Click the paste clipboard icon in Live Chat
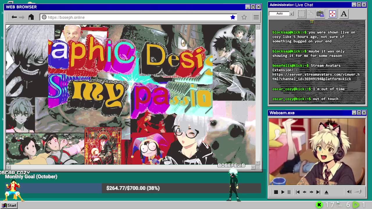Viewport: 372px width, 209px height. coord(320,14)
